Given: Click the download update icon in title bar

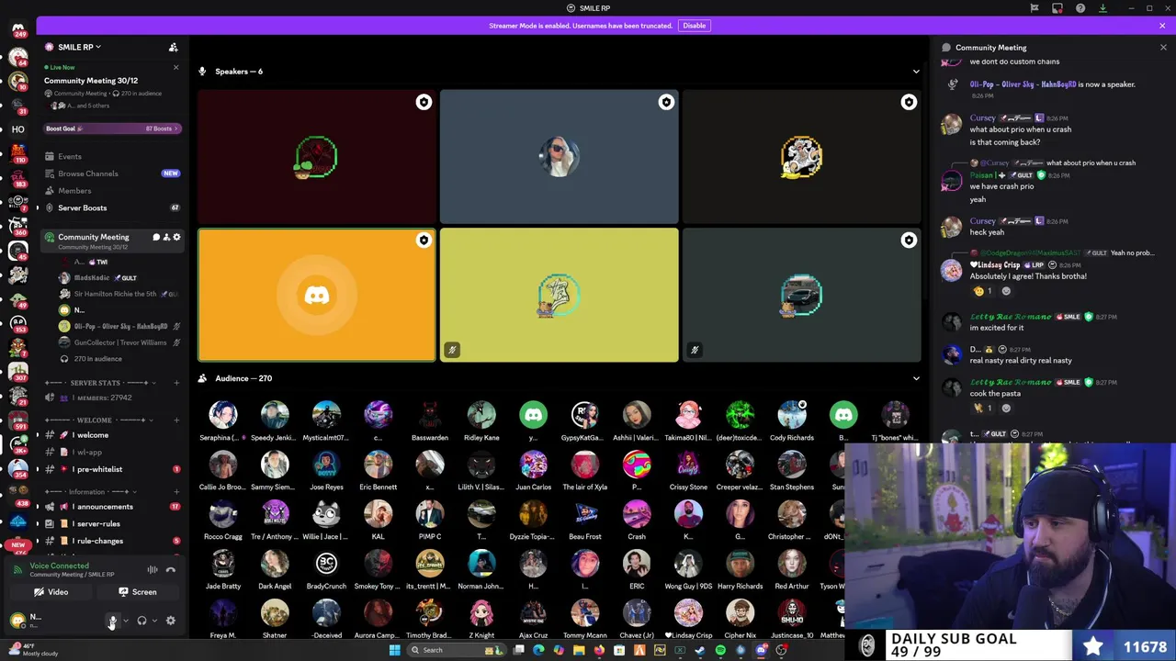Looking at the screenshot, I should (1102, 8).
